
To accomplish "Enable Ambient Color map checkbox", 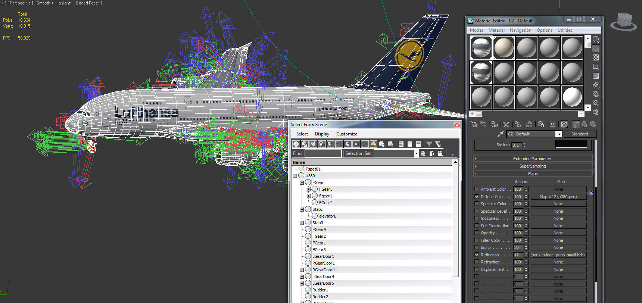I will 477,189.
